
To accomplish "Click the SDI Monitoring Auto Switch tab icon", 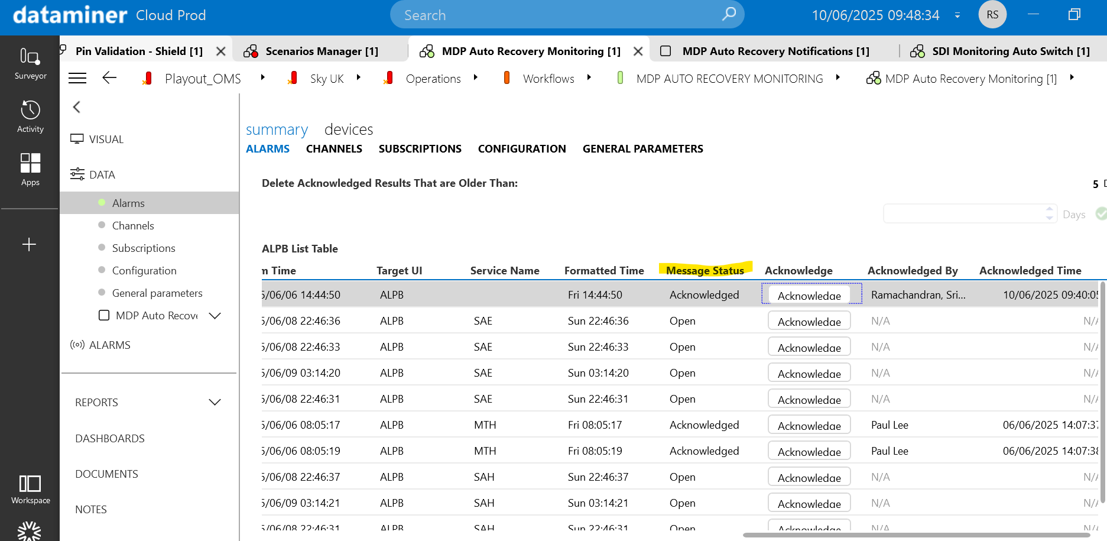I will [x=917, y=51].
